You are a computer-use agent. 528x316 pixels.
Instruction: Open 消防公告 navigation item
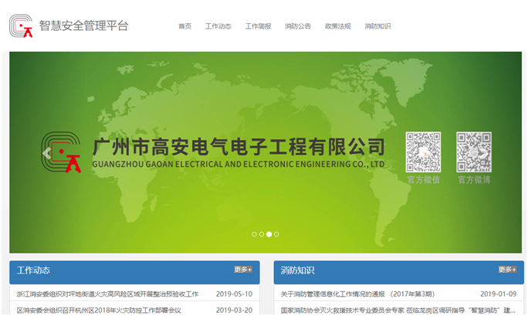pos(297,26)
